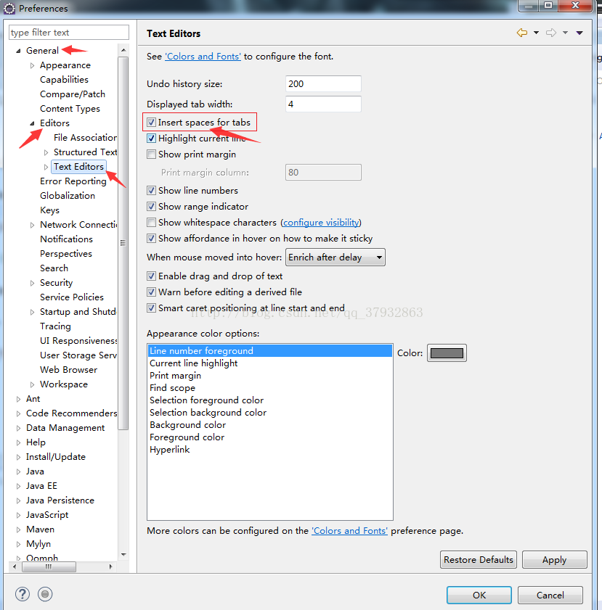Open Help via the question mark icon

pos(22,594)
